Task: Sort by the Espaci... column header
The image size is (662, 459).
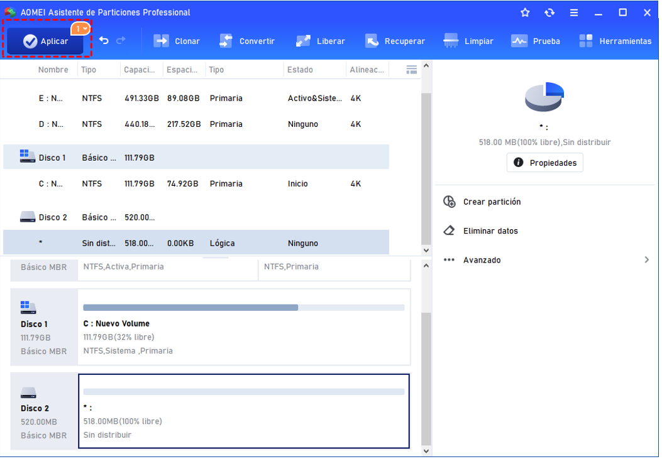Action: point(182,70)
